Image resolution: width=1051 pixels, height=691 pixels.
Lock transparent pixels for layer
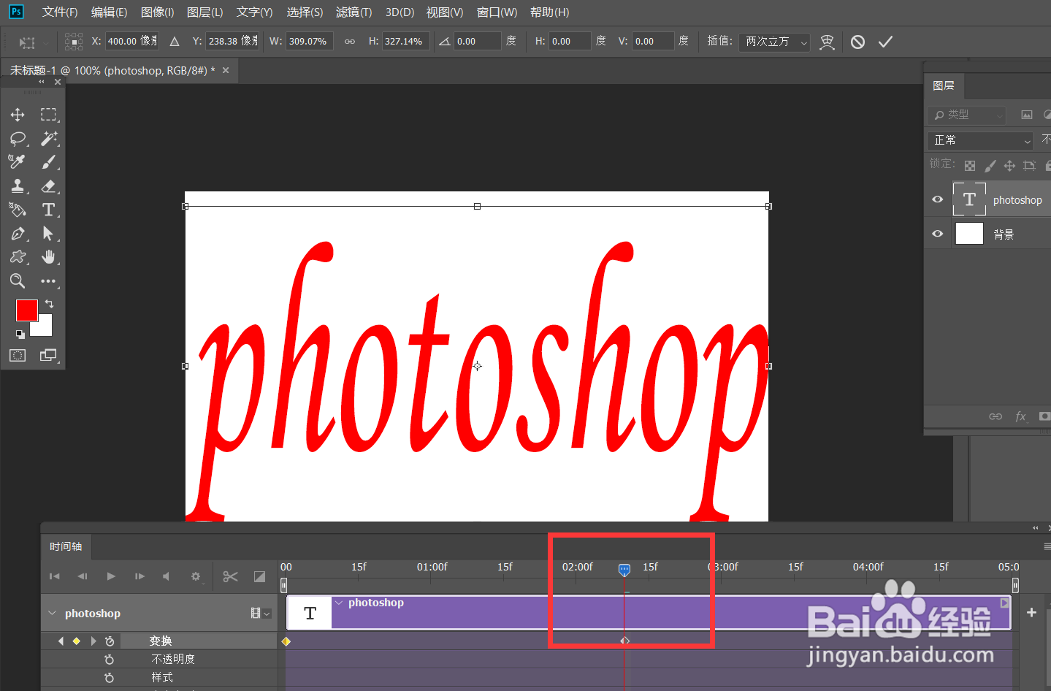969,166
